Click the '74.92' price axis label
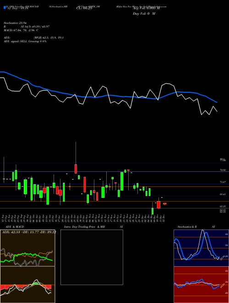Screen dimensions: 229x303 223,170
